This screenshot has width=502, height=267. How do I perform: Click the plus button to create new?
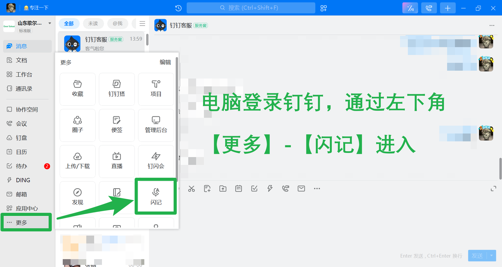pos(448,8)
